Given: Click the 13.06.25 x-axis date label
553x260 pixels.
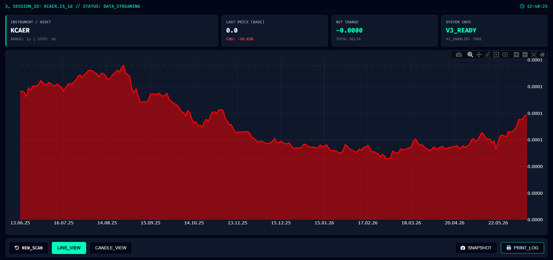Looking at the screenshot, I should [20, 223].
